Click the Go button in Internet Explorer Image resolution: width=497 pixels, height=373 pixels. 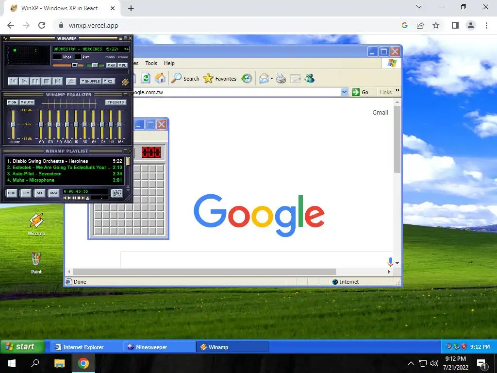pos(361,92)
